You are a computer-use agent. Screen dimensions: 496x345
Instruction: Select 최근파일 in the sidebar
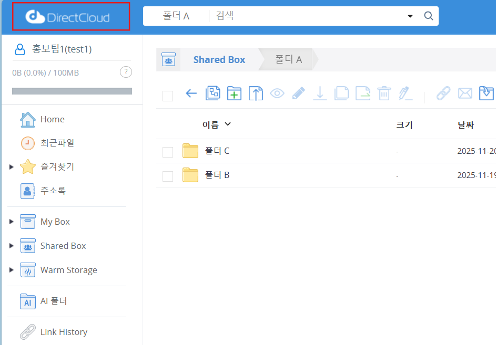(57, 143)
